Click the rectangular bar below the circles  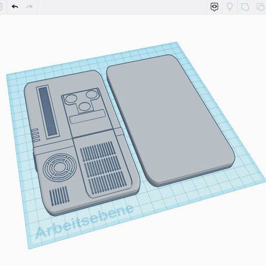[87, 117]
